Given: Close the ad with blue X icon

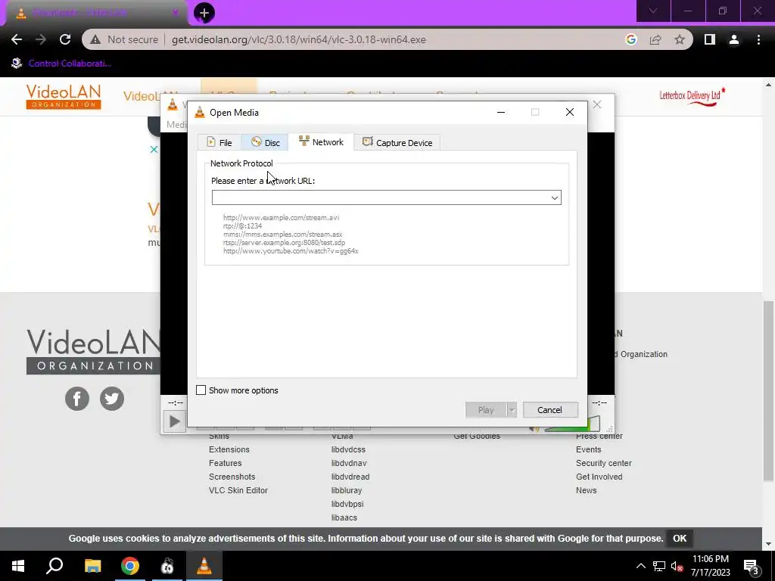Looking at the screenshot, I should (x=154, y=149).
